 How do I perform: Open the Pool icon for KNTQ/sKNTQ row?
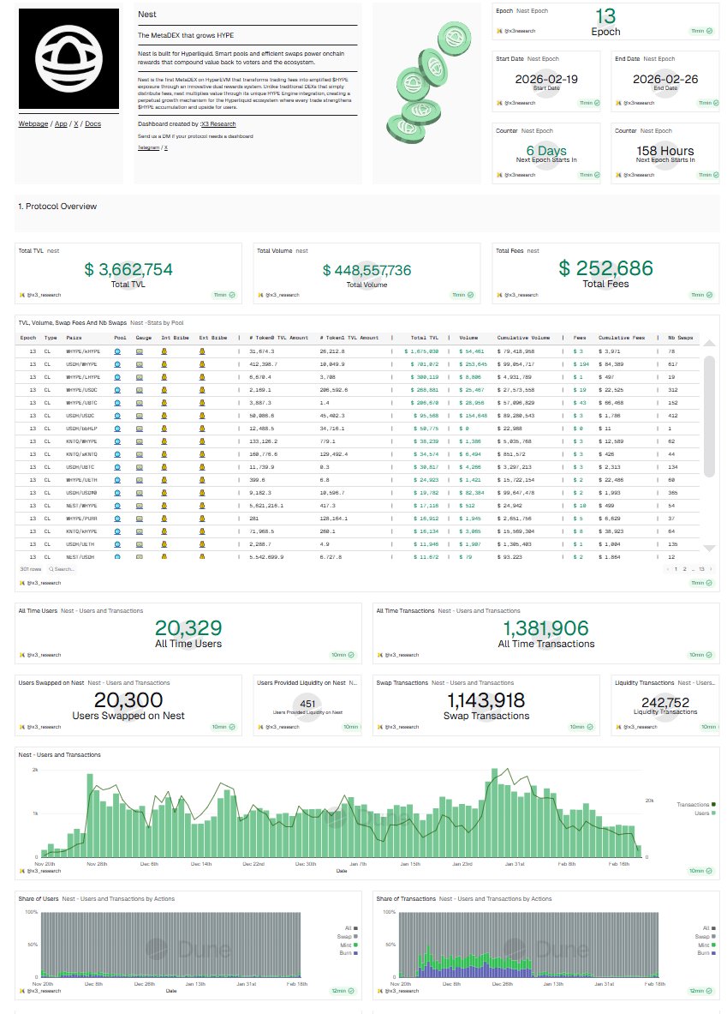click(x=117, y=454)
